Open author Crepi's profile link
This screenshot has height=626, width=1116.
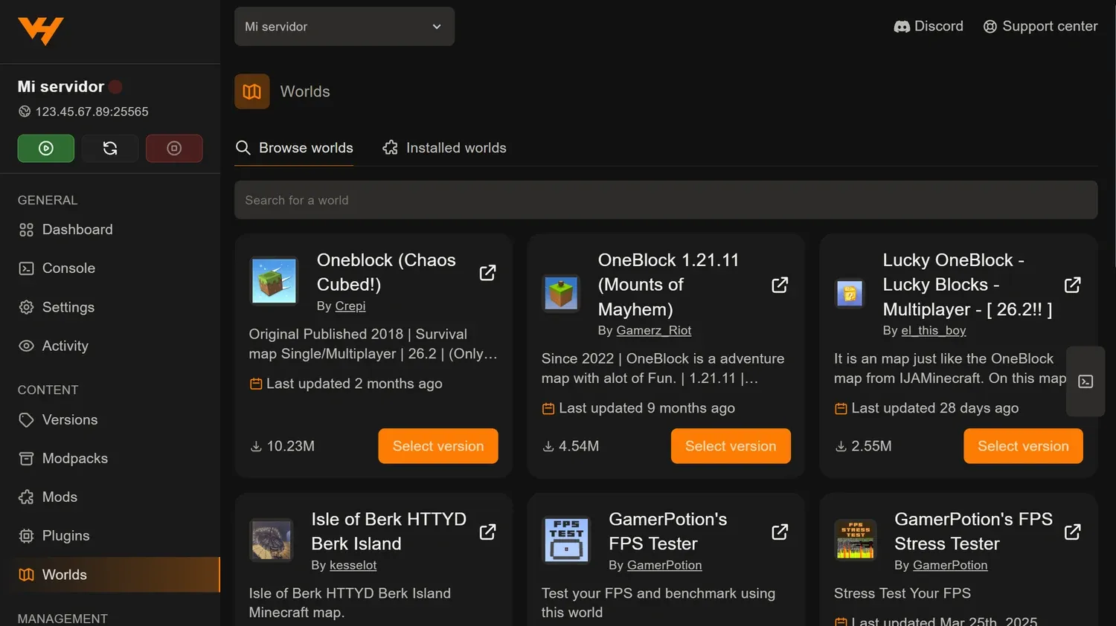pyautogui.click(x=350, y=306)
